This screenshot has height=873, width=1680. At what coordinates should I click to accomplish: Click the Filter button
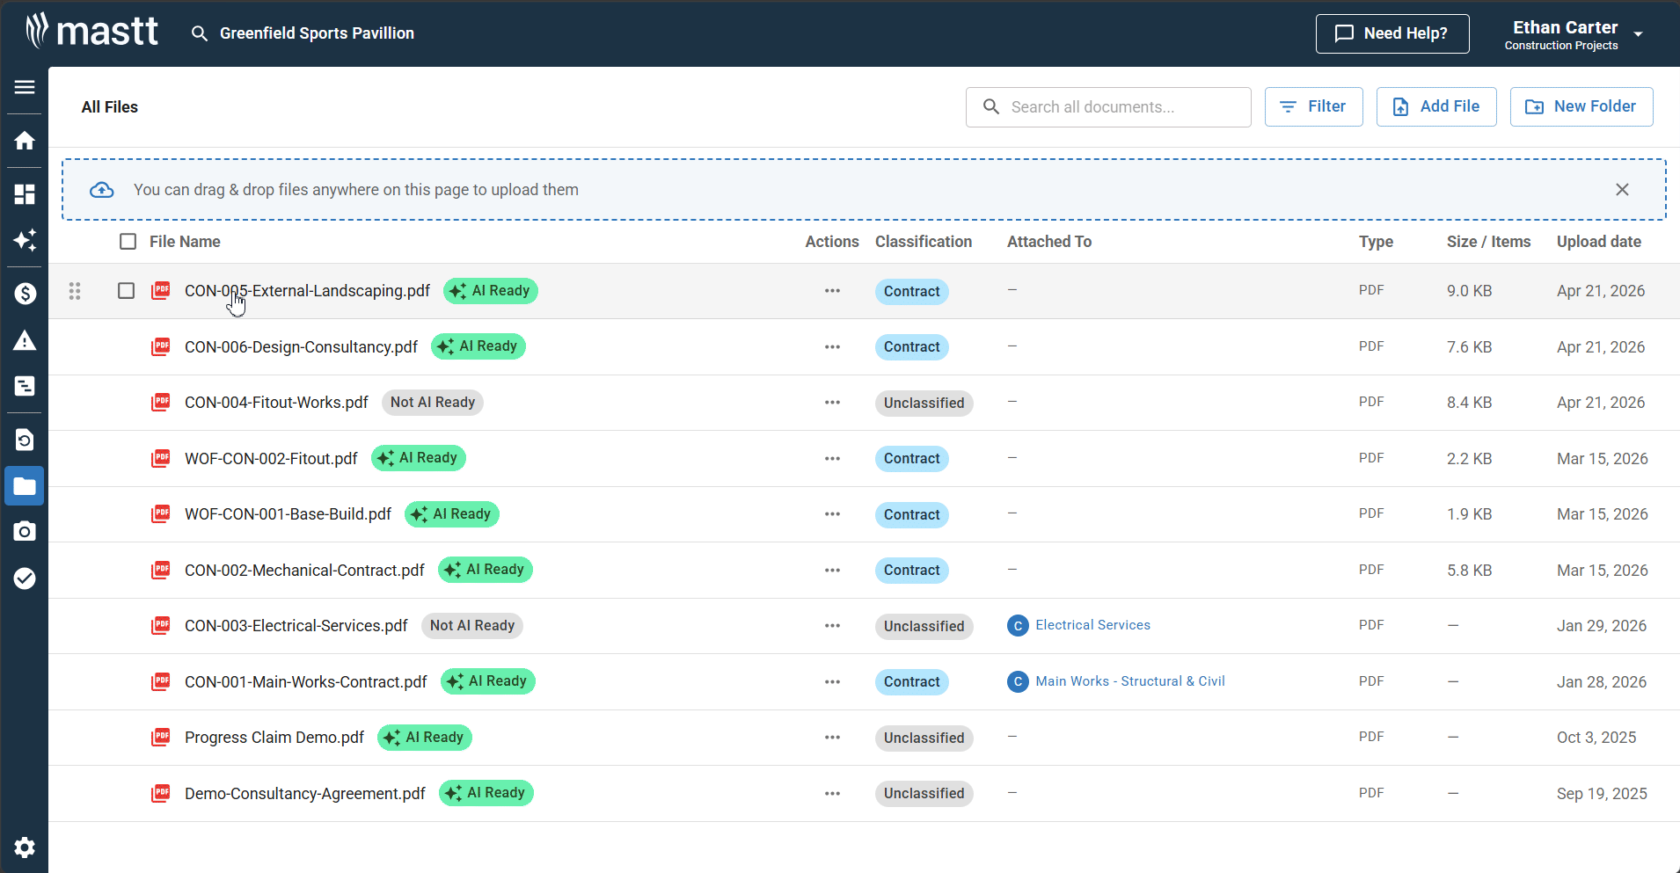(1313, 106)
